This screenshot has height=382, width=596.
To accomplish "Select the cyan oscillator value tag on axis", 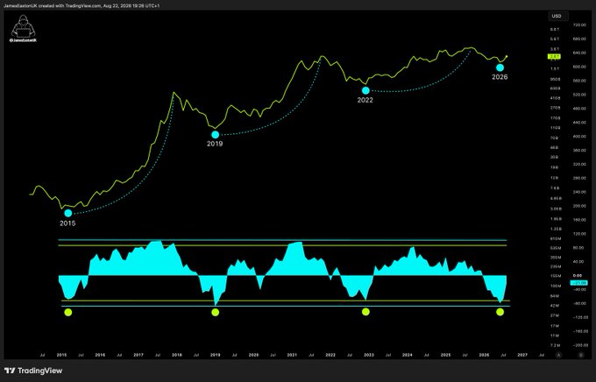I will tap(578, 283).
